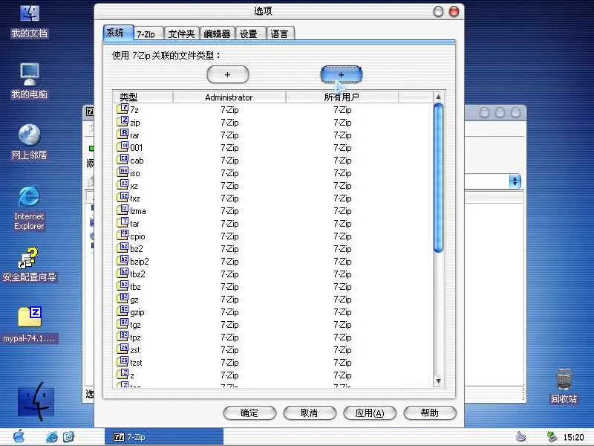The height and width of the screenshot is (446, 594).
Task: Click the blue scrollbar thumb
Action: tap(438, 178)
